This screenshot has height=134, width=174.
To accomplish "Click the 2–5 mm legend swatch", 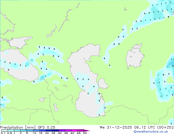I will tap(24, 130).
